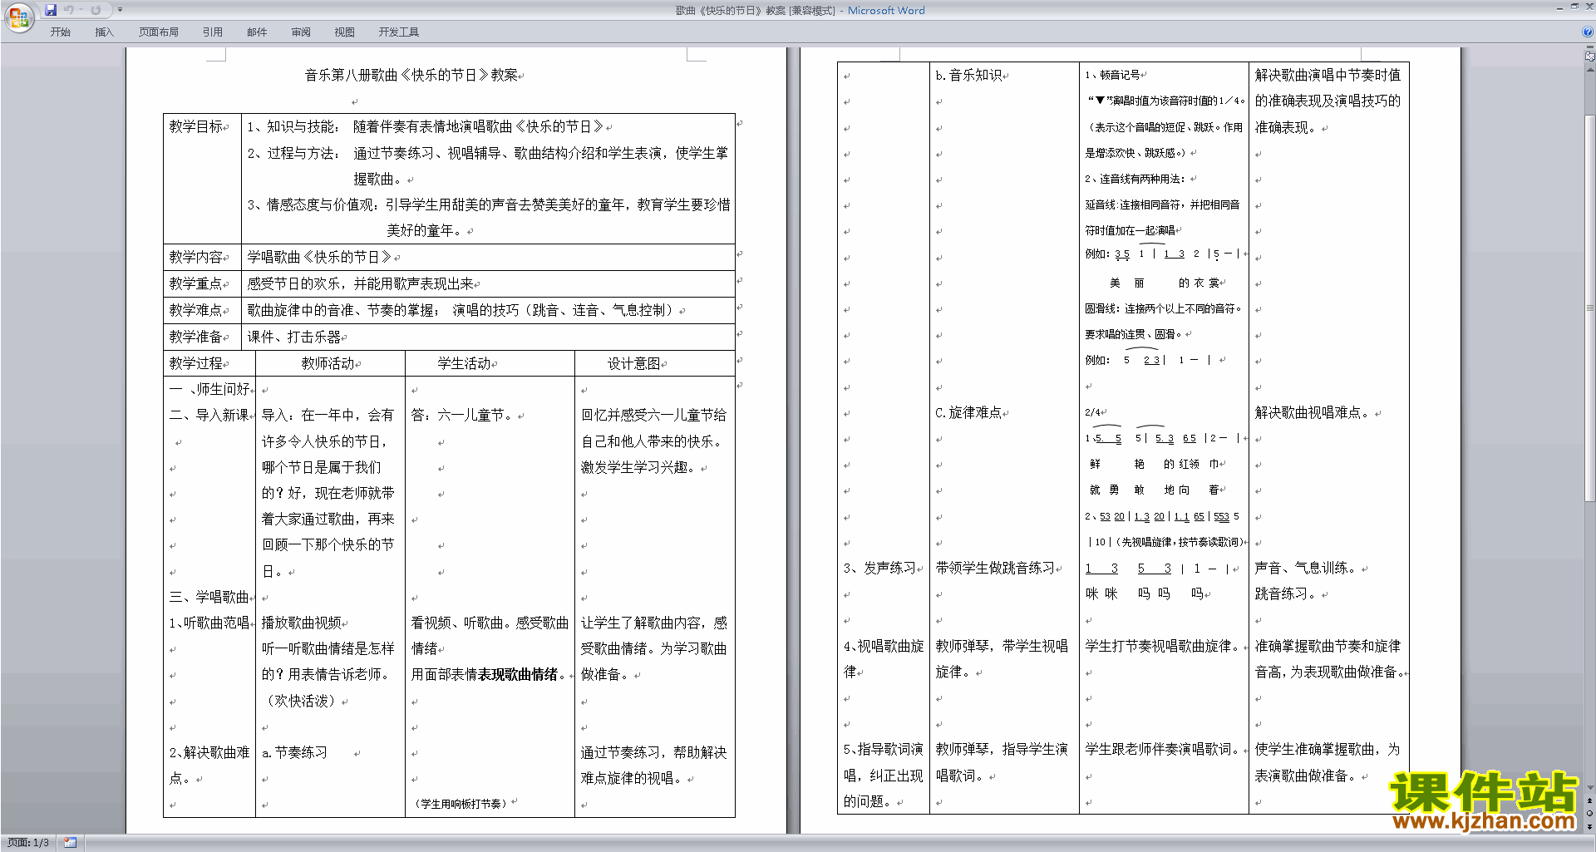Click the text 课件、打击乐器
1596x852 pixels.
(x=294, y=337)
